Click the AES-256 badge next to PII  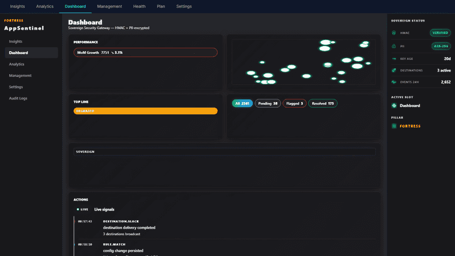tap(441, 46)
